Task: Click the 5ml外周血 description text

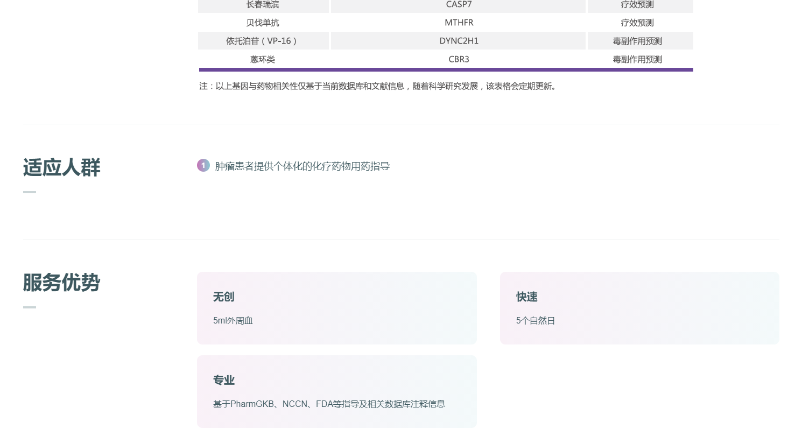Action: pyautogui.click(x=233, y=321)
